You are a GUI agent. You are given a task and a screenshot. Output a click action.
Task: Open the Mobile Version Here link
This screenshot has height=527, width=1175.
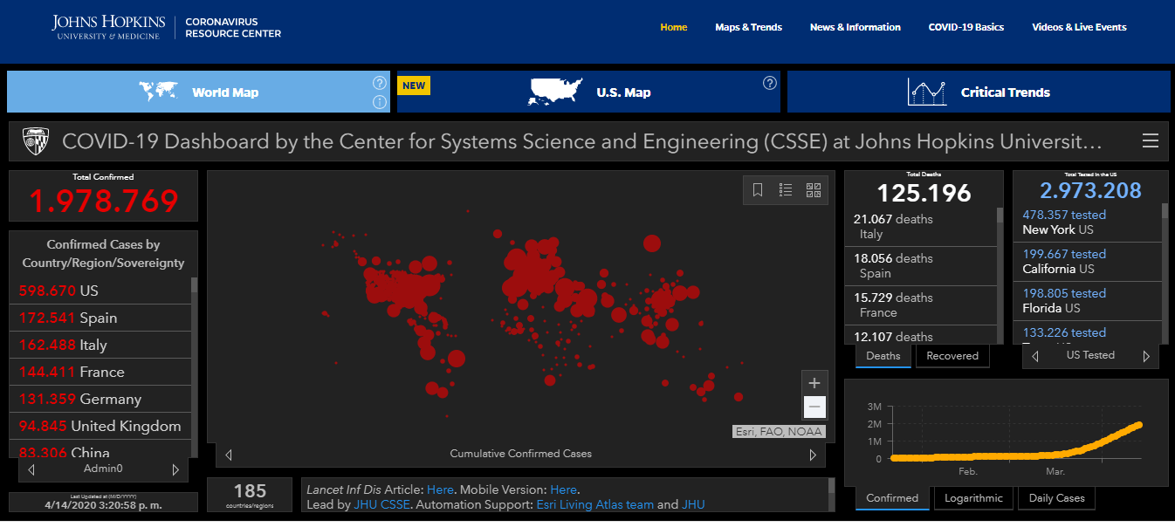[563, 489]
